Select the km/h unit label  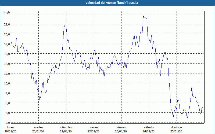[6, 13]
